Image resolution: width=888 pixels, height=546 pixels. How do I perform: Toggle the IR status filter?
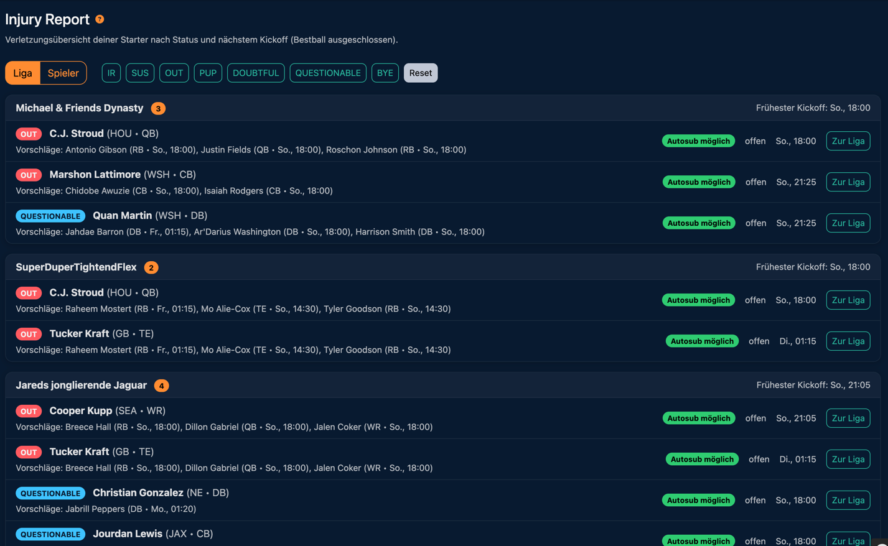111,73
